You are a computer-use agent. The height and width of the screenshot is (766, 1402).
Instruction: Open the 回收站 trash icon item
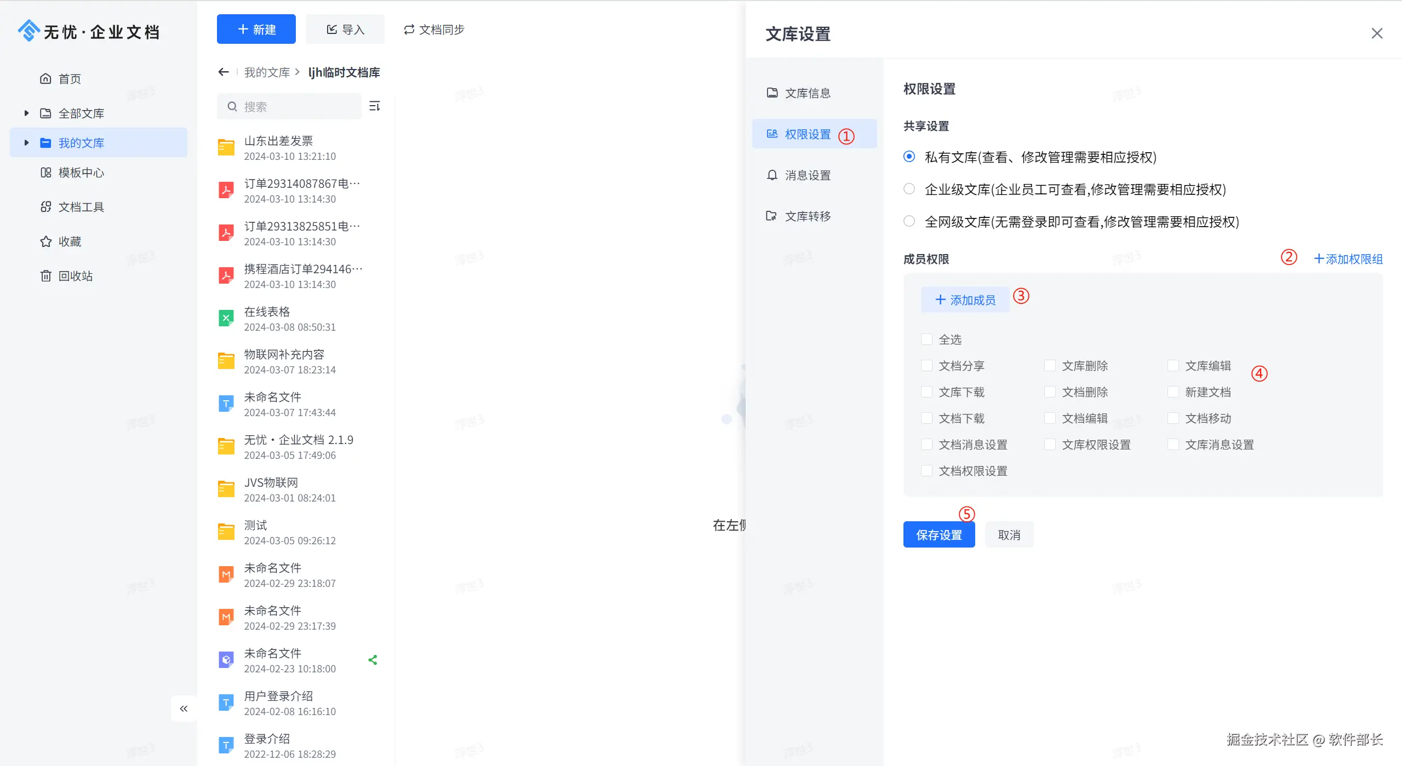pyautogui.click(x=46, y=276)
